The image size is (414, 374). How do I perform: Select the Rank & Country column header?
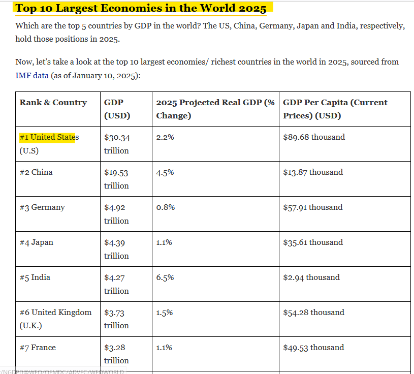click(x=58, y=109)
